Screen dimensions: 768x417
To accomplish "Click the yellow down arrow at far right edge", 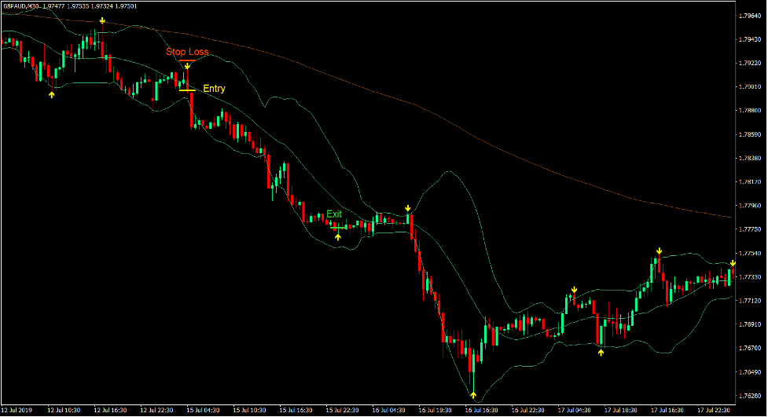I will [733, 263].
